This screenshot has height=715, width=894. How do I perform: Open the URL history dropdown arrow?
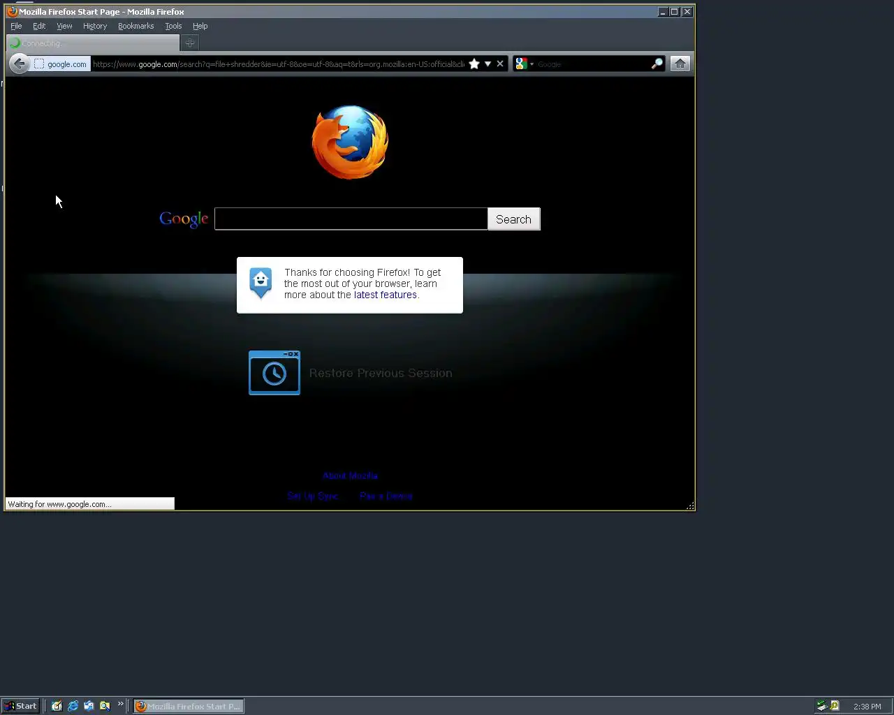click(x=488, y=64)
